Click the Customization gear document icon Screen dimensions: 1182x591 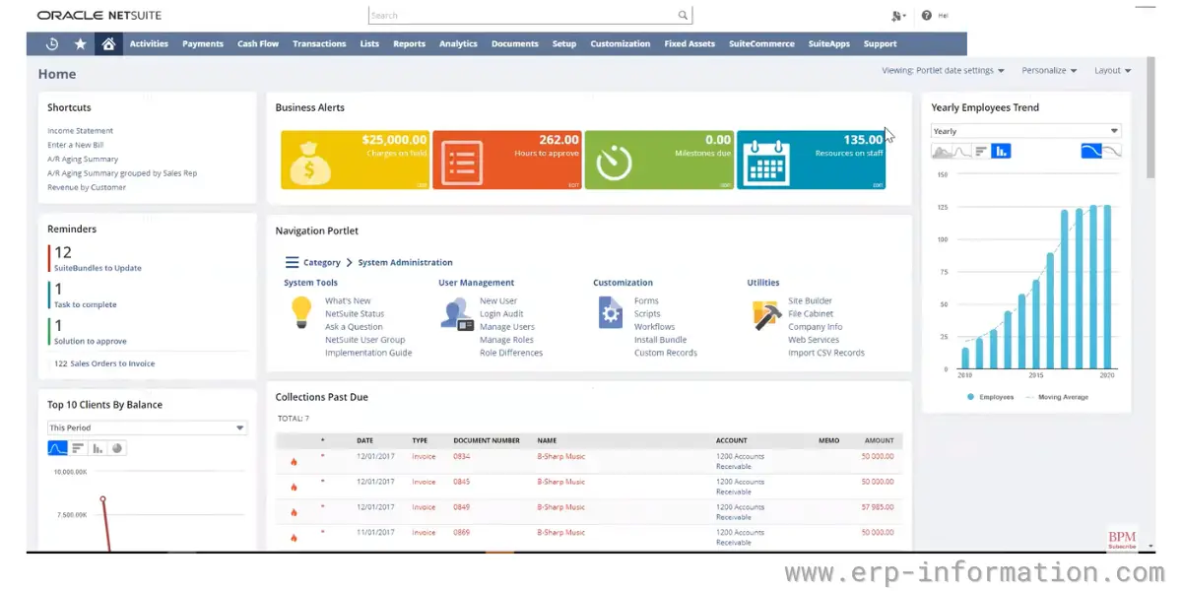click(x=611, y=312)
